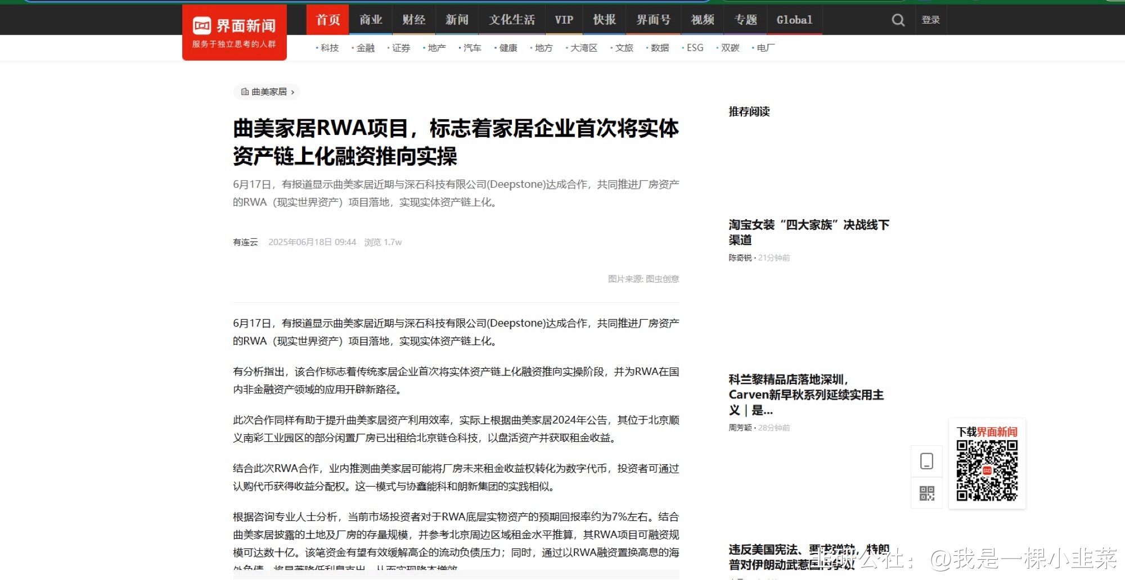This screenshot has height=580, width=1125.
Task: Open the ESG subcategory
Action: [695, 48]
